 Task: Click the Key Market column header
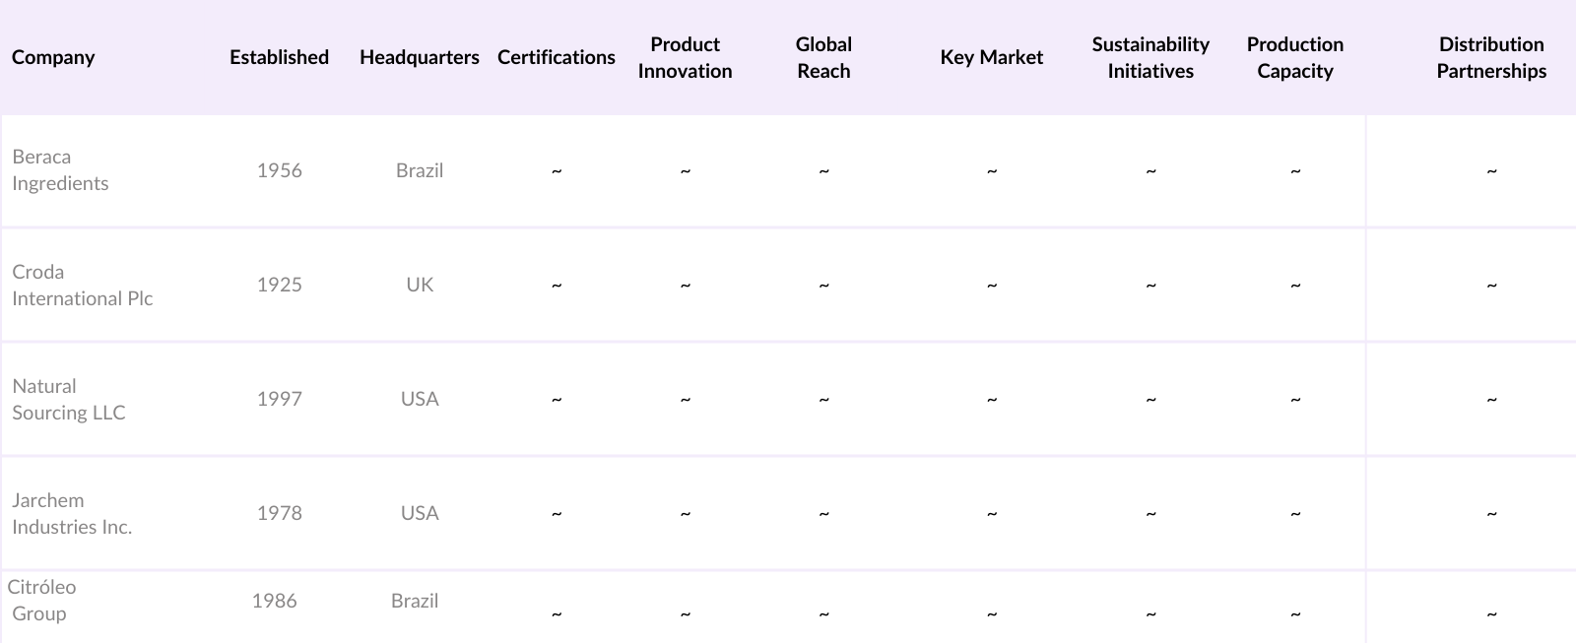[991, 57]
